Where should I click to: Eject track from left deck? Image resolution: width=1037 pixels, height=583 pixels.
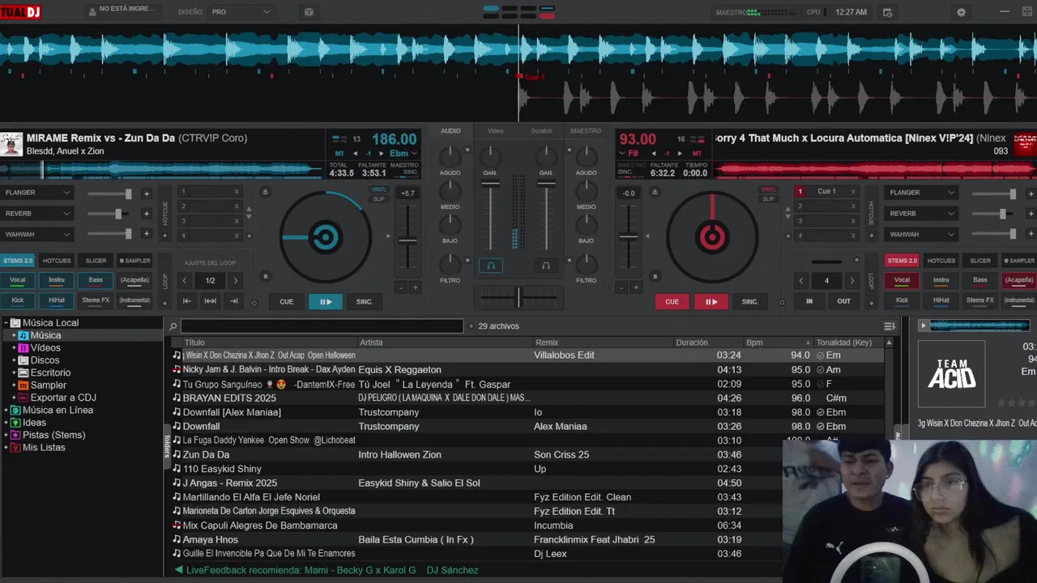(265, 192)
